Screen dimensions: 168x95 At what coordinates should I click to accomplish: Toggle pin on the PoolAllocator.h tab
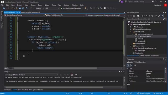click(17, 12)
